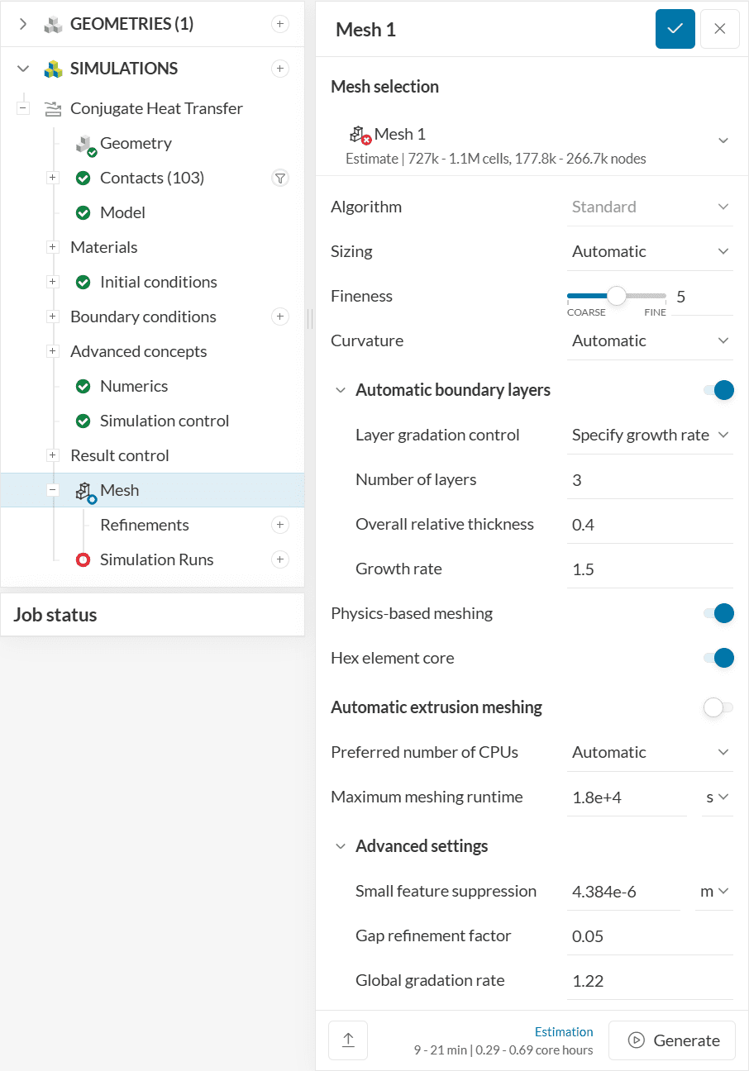Open the Numerics tree item

click(134, 386)
